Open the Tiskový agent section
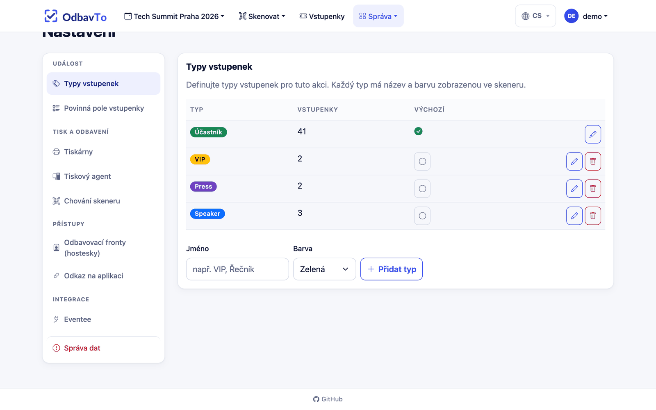 (103, 176)
